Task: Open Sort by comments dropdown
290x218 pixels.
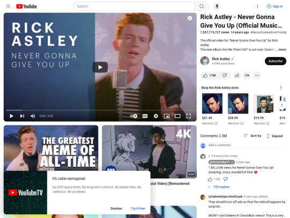Action: (252, 136)
